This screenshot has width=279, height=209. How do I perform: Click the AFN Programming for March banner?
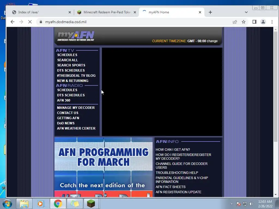pyautogui.click(x=104, y=167)
